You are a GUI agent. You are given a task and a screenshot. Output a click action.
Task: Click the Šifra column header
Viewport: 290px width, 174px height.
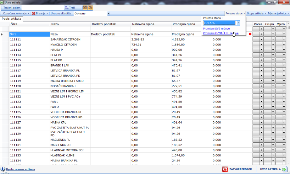pyautogui.click(x=30, y=24)
